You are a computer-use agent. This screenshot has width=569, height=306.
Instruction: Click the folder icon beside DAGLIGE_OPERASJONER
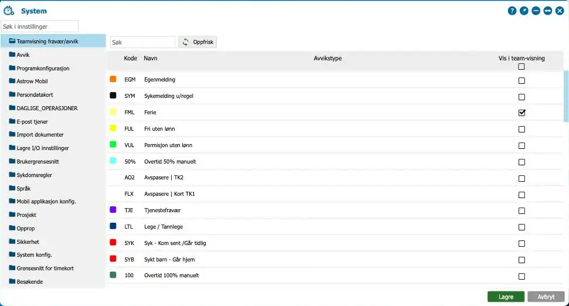(x=12, y=108)
